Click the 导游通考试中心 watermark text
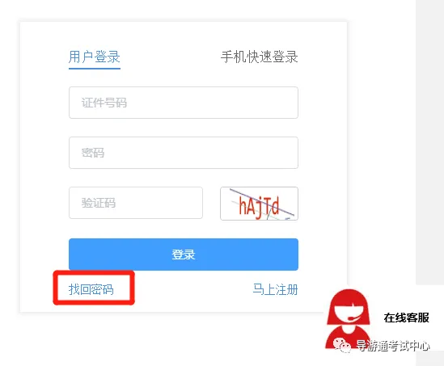Image resolution: width=444 pixels, height=366 pixels. pyautogui.click(x=393, y=346)
